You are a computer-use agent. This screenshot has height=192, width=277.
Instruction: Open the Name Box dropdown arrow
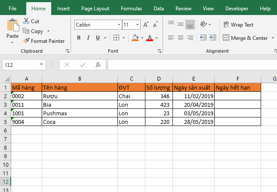[x=42, y=65]
